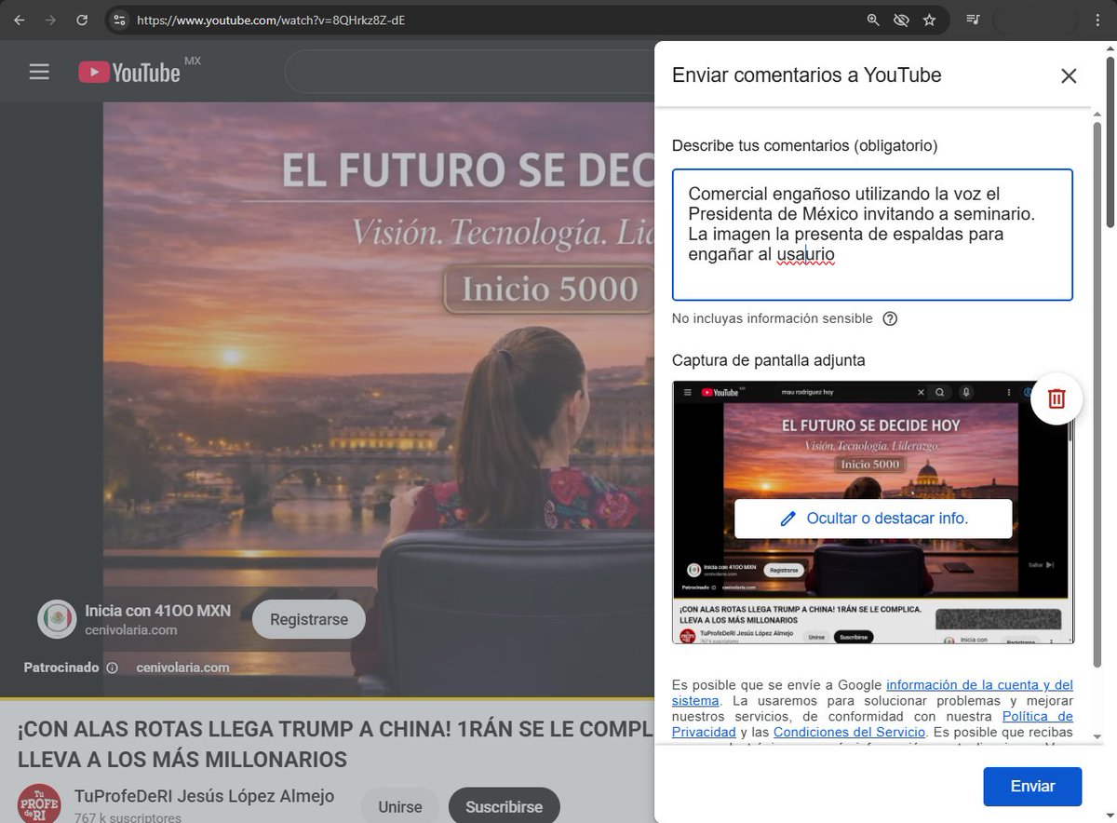Go to YouTube home via logo

point(129,72)
